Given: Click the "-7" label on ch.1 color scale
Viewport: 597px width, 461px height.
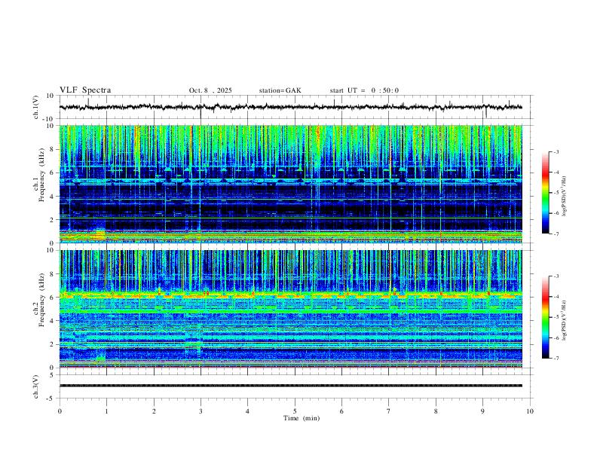Looking at the screenshot, I should [x=556, y=234].
